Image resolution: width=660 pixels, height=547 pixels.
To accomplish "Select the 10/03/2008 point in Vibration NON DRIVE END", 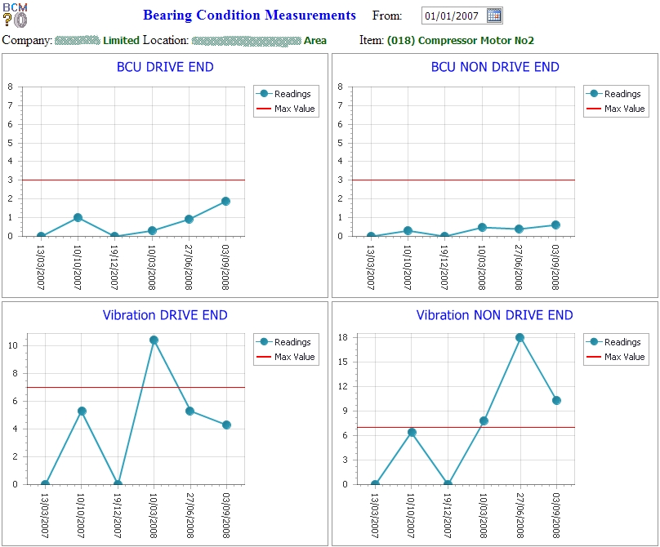I will 484,420.
